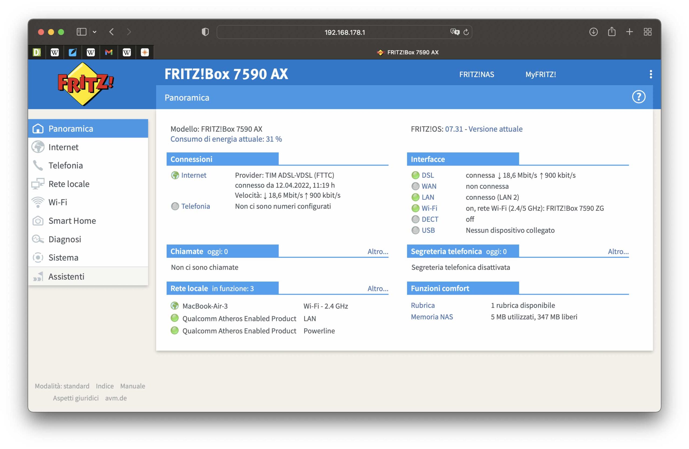Click the energy consumption link
The width and height of the screenshot is (689, 449).
pyautogui.click(x=226, y=139)
